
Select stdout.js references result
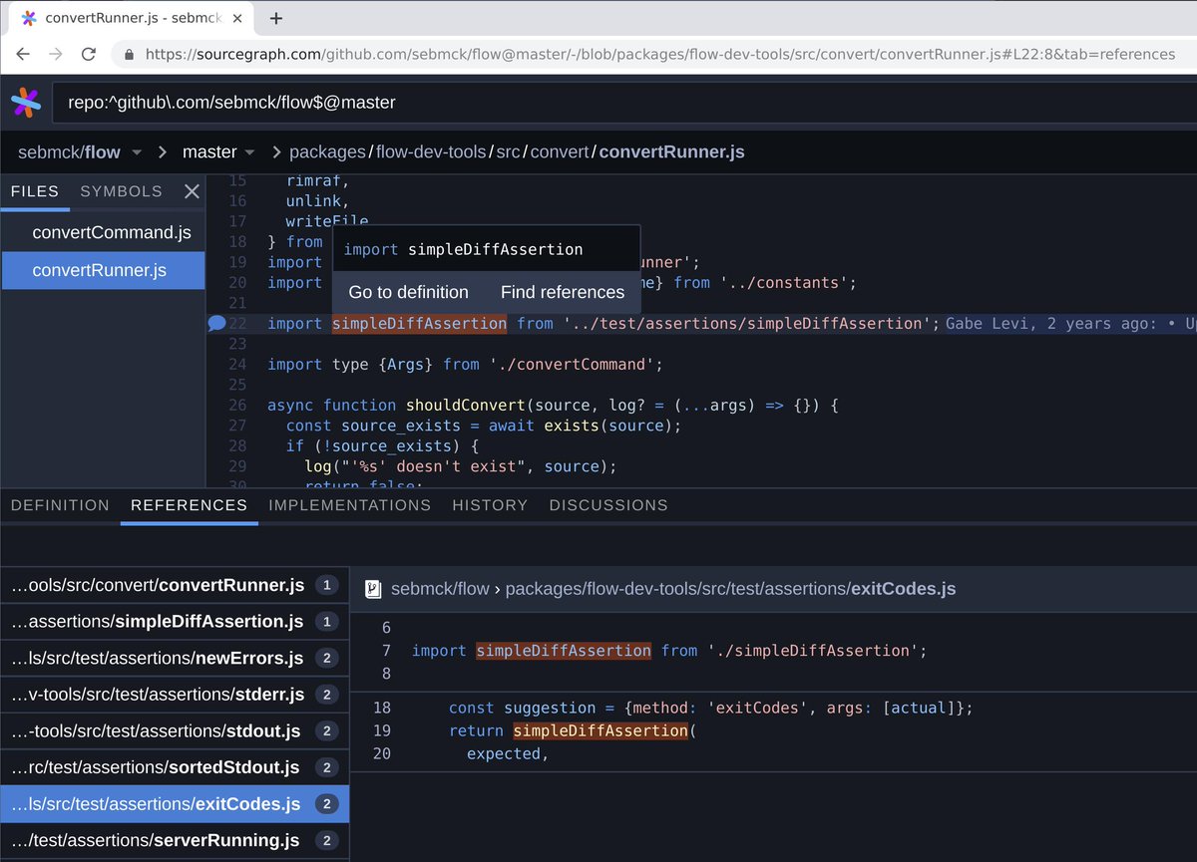pyautogui.click(x=175, y=731)
